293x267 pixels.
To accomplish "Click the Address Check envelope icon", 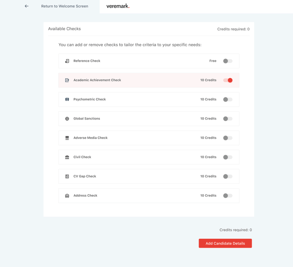I will tap(67, 196).
